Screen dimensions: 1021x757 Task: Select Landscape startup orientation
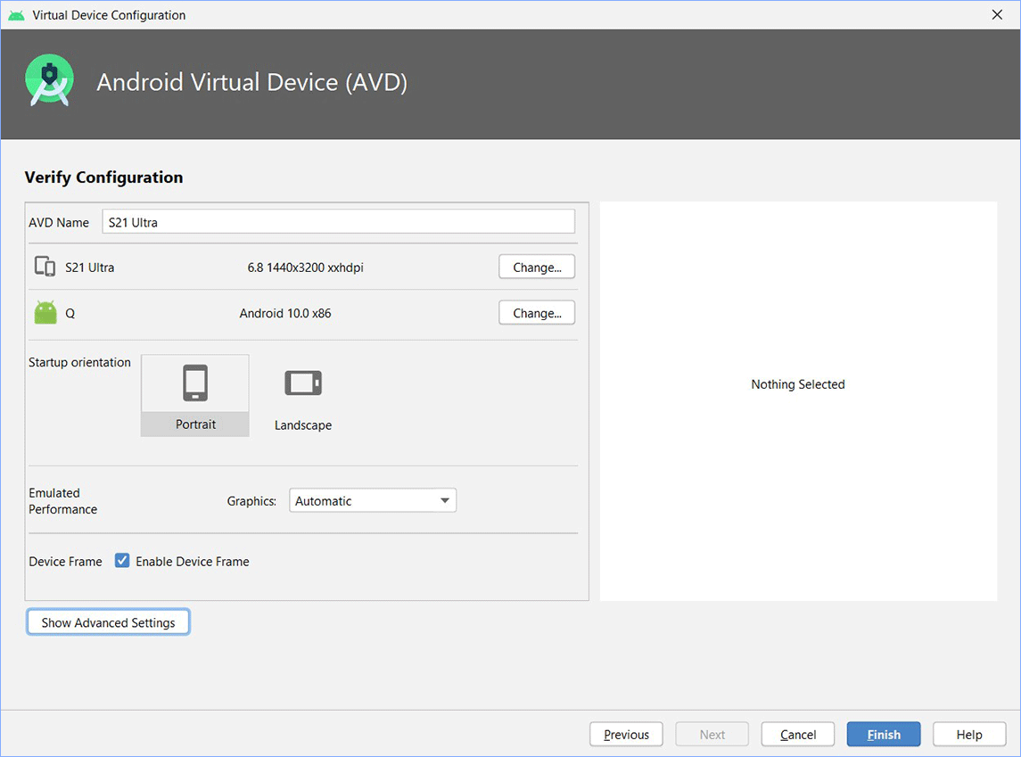click(303, 397)
